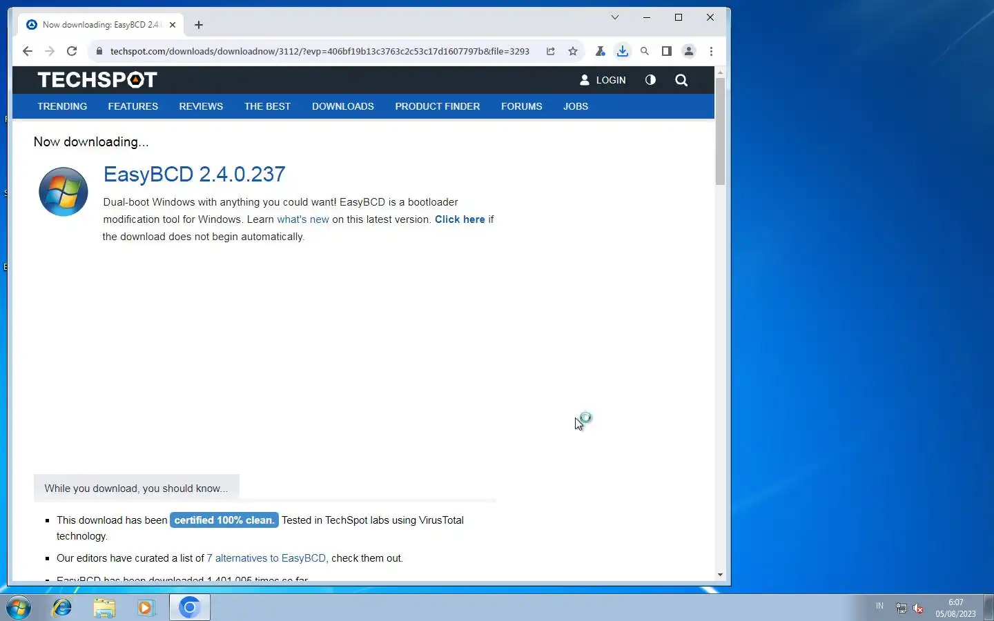
Task: Open the JOBS link
Action: [576, 106]
